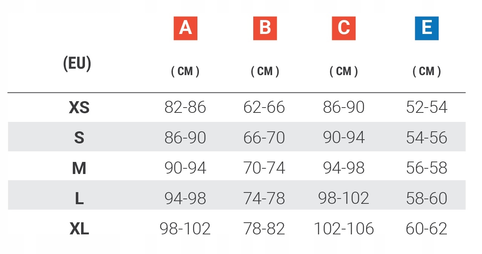Click the 98-102 value in L row

click(x=344, y=198)
